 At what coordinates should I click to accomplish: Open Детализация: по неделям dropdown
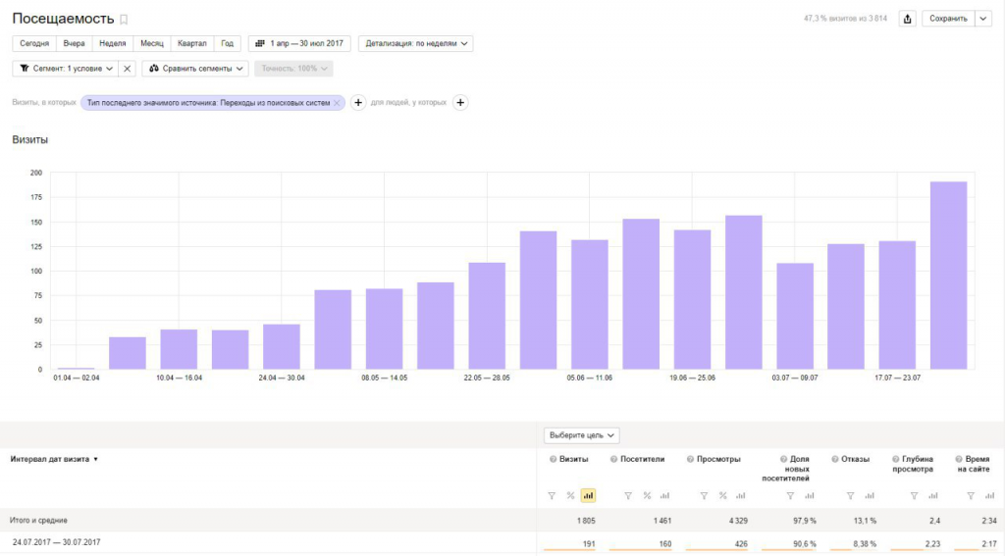click(416, 43)
